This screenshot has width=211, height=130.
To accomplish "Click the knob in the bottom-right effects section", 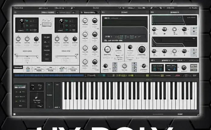I will click(x=184, y=67).
